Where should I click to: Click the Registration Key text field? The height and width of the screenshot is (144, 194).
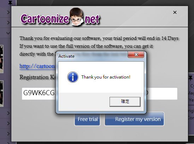[100, 93]
